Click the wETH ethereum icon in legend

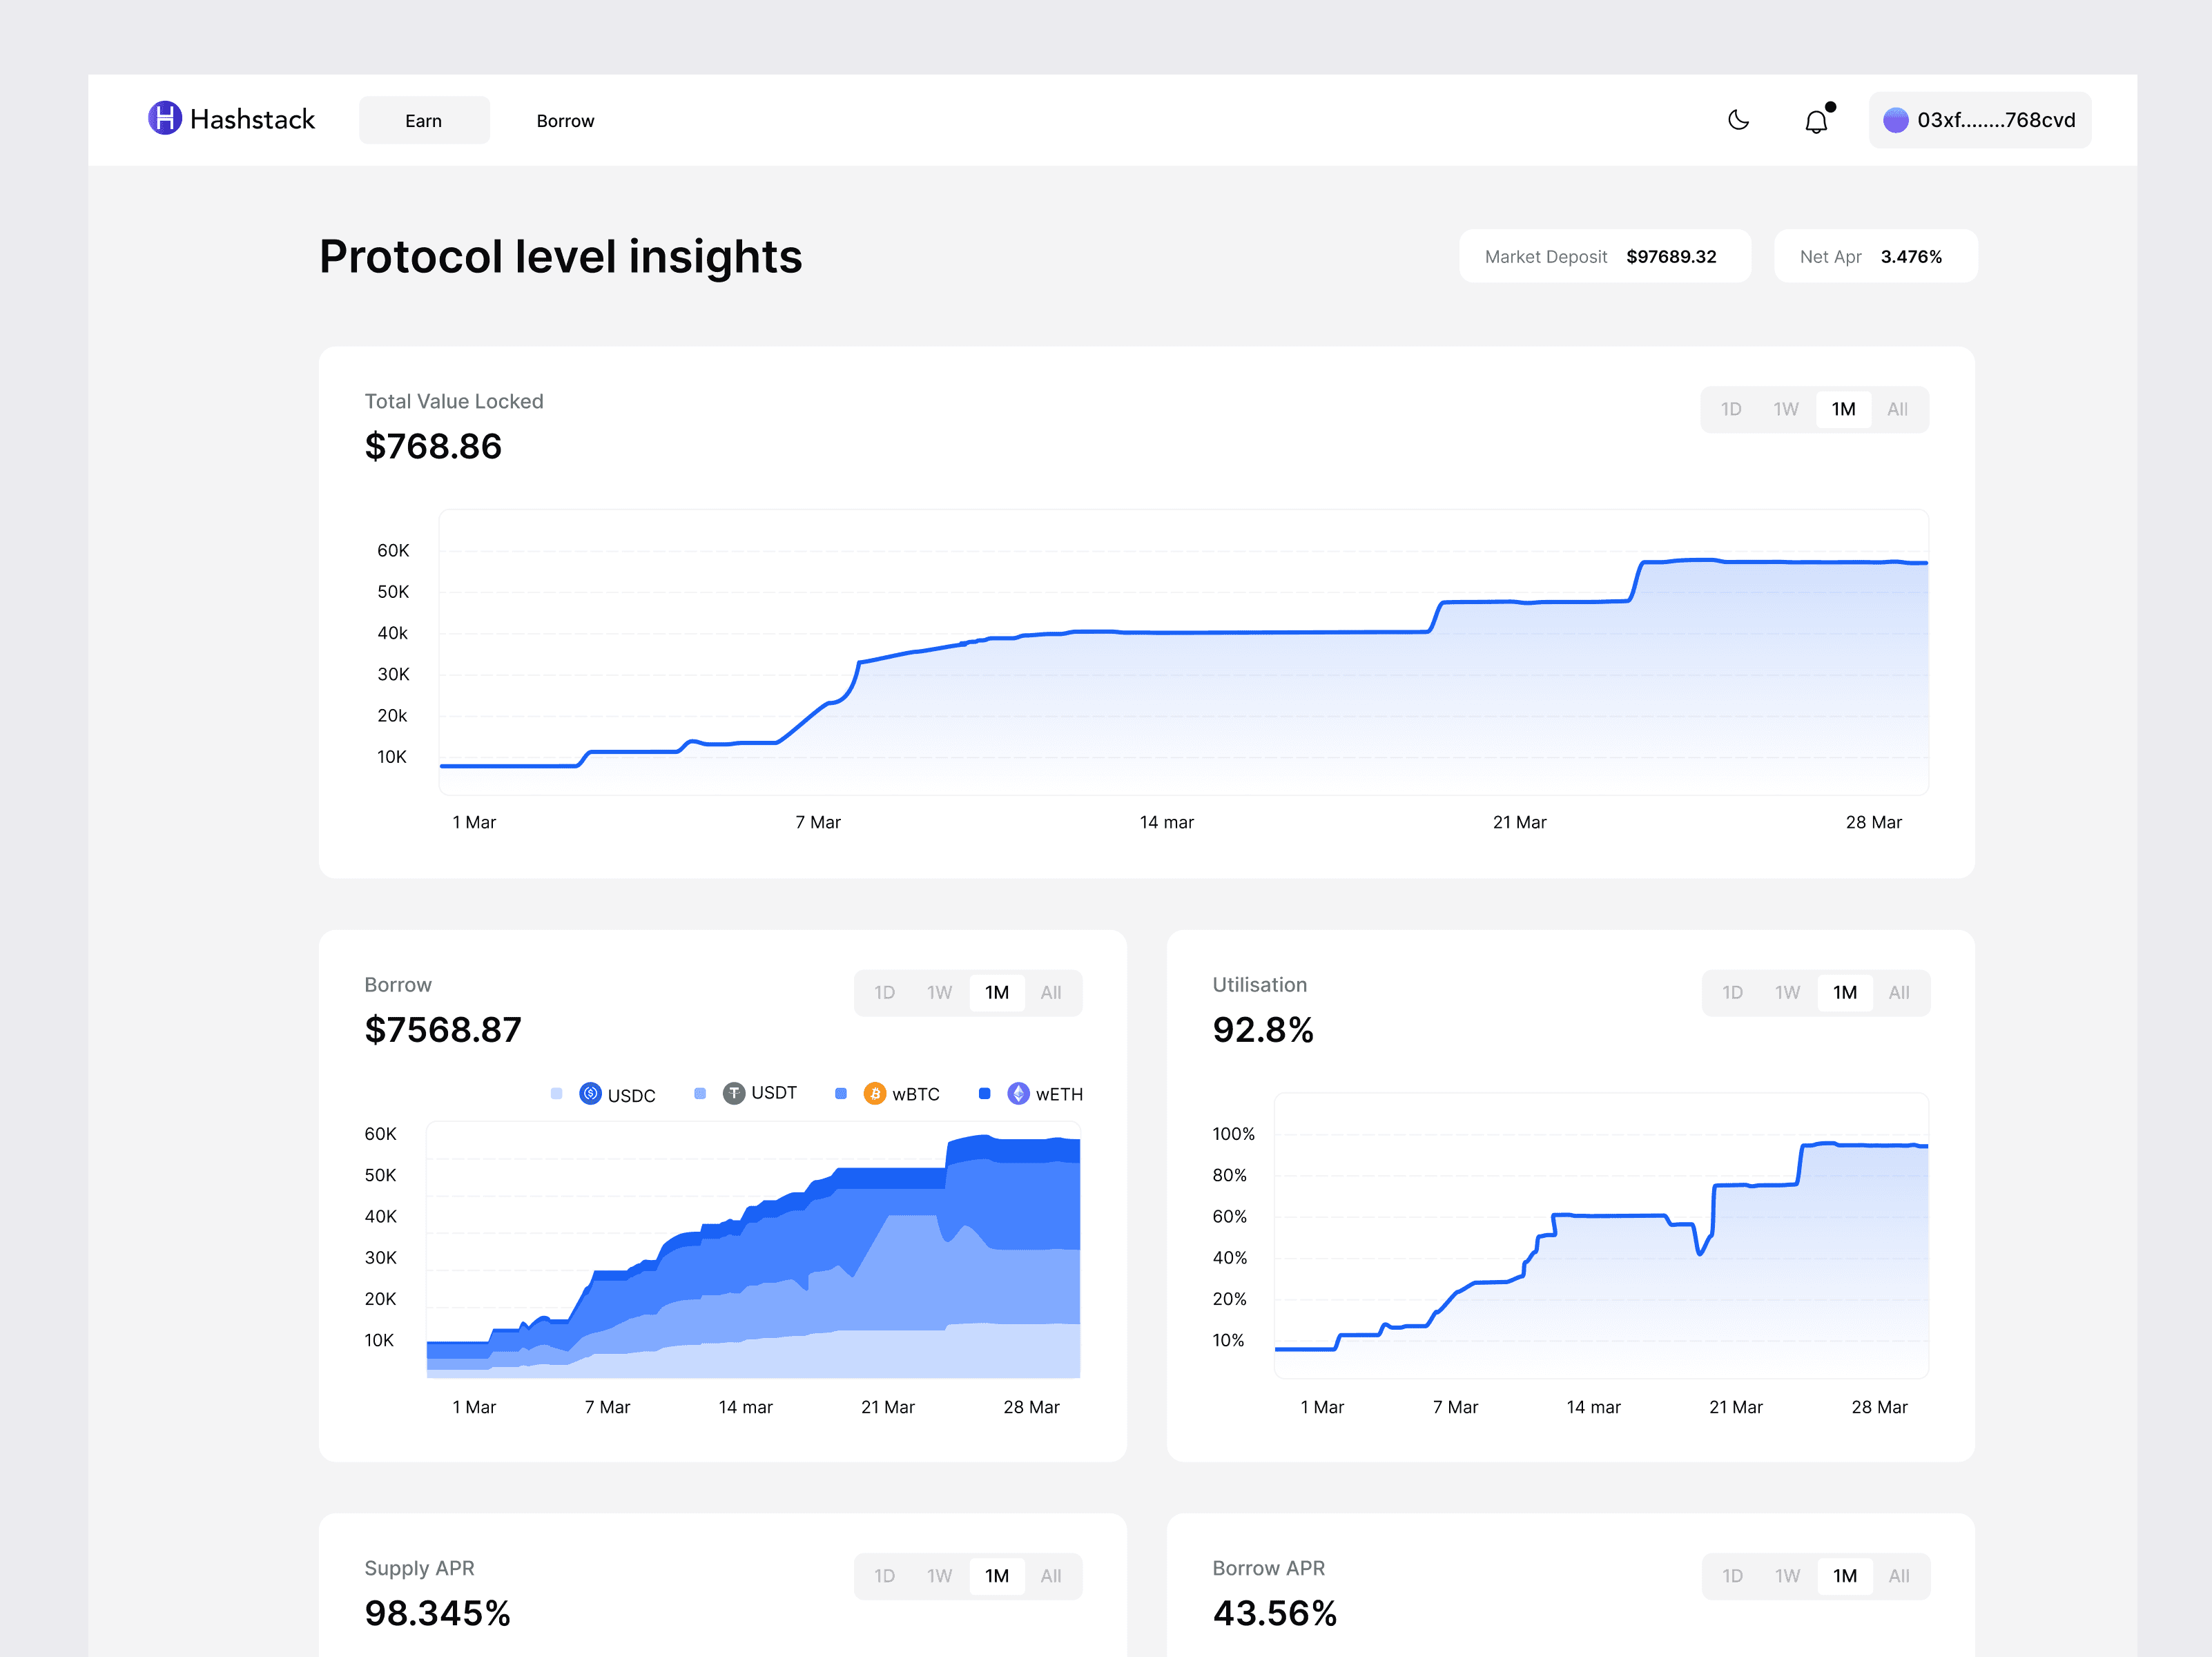pos(1018,1094)
